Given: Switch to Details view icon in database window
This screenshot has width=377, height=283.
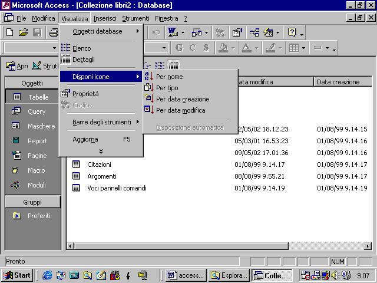Looking at the screenshot, I should point(174,65).
